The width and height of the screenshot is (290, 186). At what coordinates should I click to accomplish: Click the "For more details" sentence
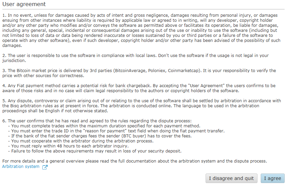click(x=135, y=161)
